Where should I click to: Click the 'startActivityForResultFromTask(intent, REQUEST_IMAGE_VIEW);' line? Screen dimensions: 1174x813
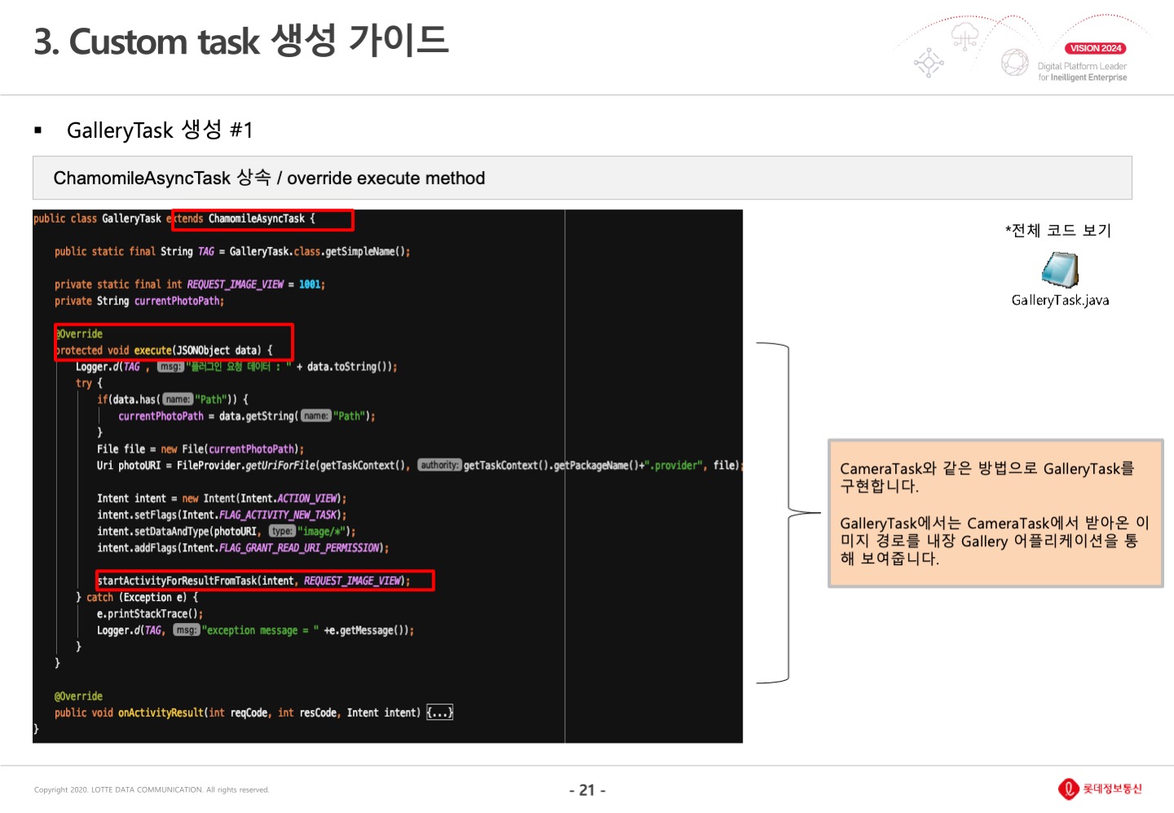[254, 581]
